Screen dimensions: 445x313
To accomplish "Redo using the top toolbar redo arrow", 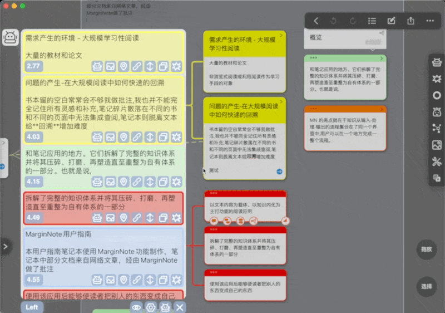I will click(353, 21).
